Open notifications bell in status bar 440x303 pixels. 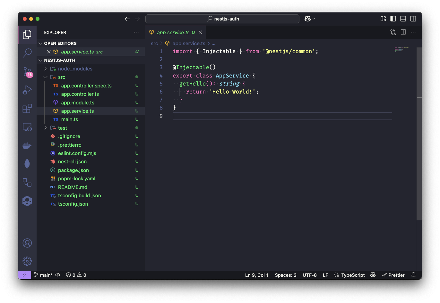(413, 275)
